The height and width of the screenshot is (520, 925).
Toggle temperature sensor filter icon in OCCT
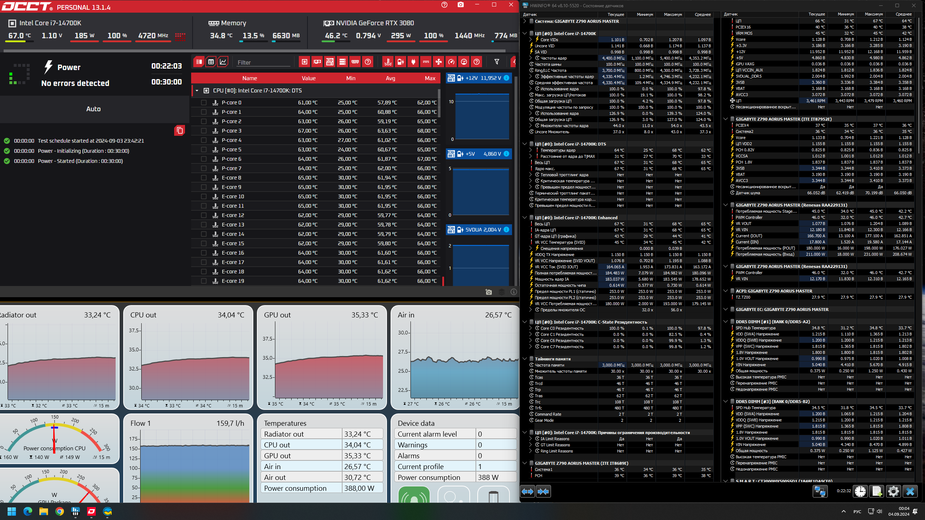[388, 62]
